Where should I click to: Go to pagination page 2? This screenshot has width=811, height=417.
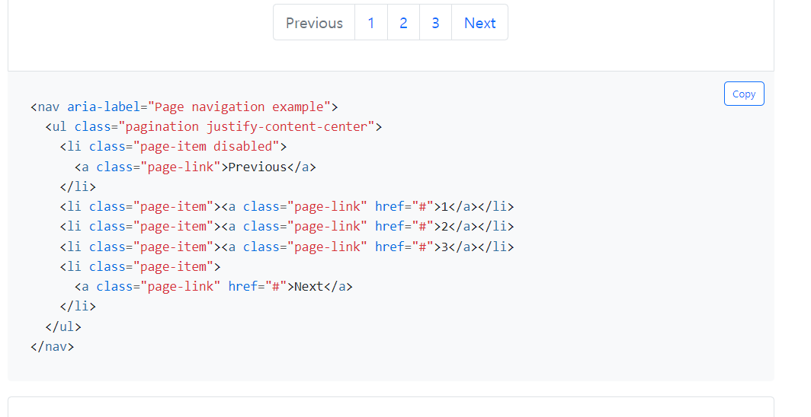[x=403, y=23]
